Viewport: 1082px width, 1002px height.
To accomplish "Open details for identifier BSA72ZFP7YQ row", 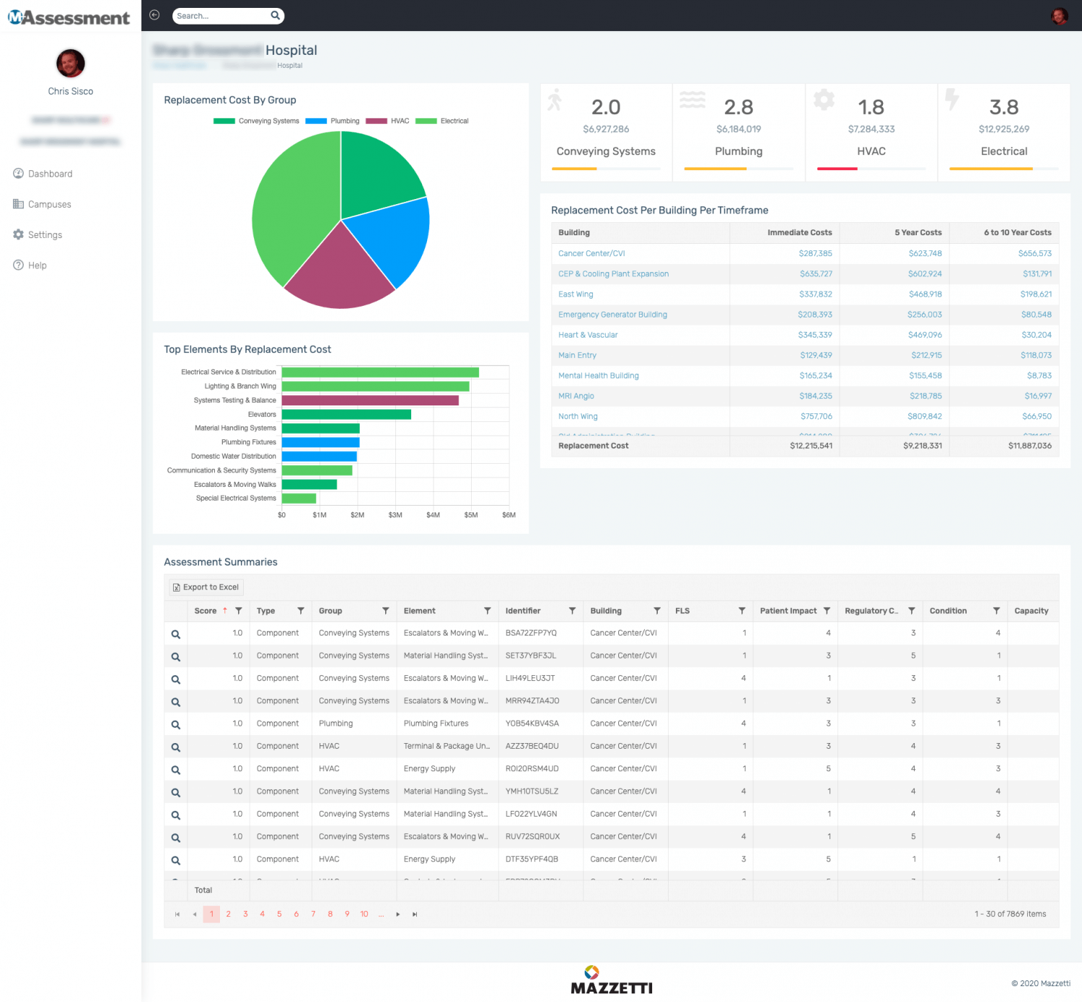I will coord(175,634).
